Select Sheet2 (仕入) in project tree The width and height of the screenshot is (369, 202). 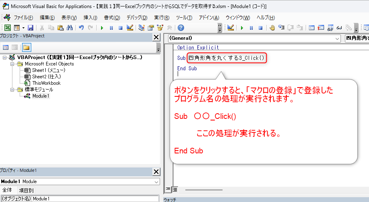47,77
